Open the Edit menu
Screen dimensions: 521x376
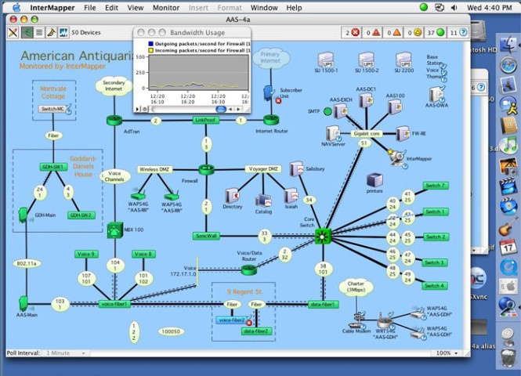point(111,7)
